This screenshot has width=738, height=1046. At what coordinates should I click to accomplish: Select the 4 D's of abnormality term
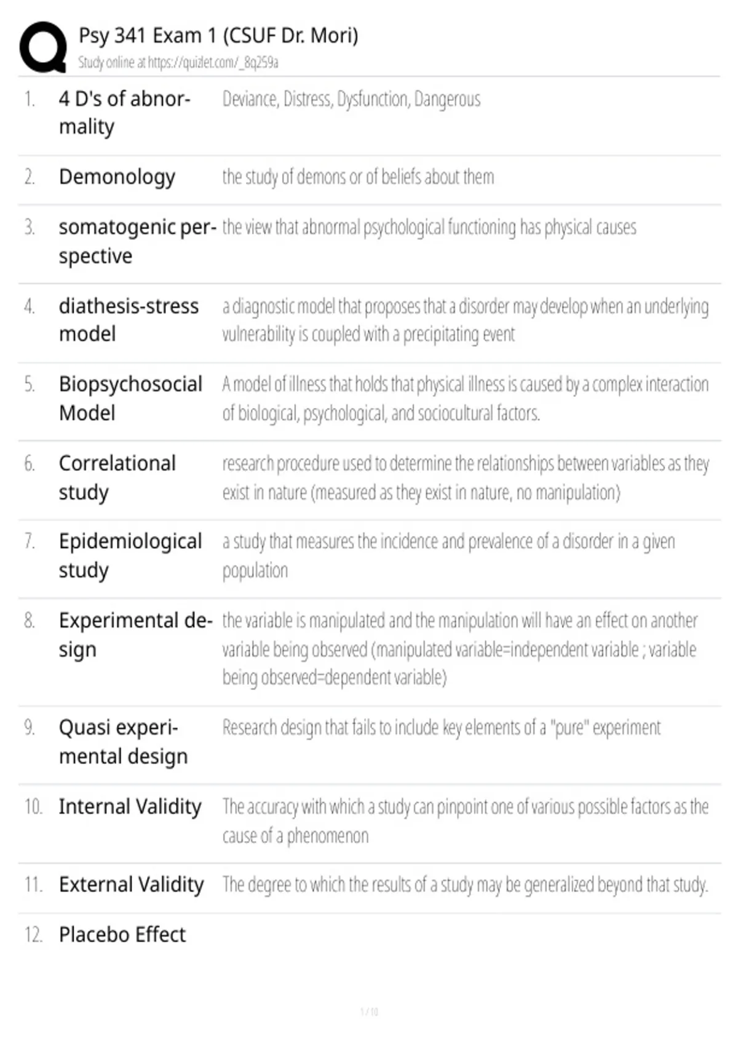coord(124,113)
